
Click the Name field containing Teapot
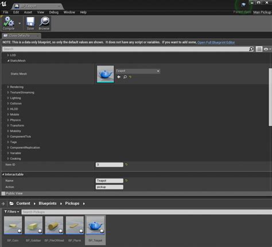[x=110, y=180]
